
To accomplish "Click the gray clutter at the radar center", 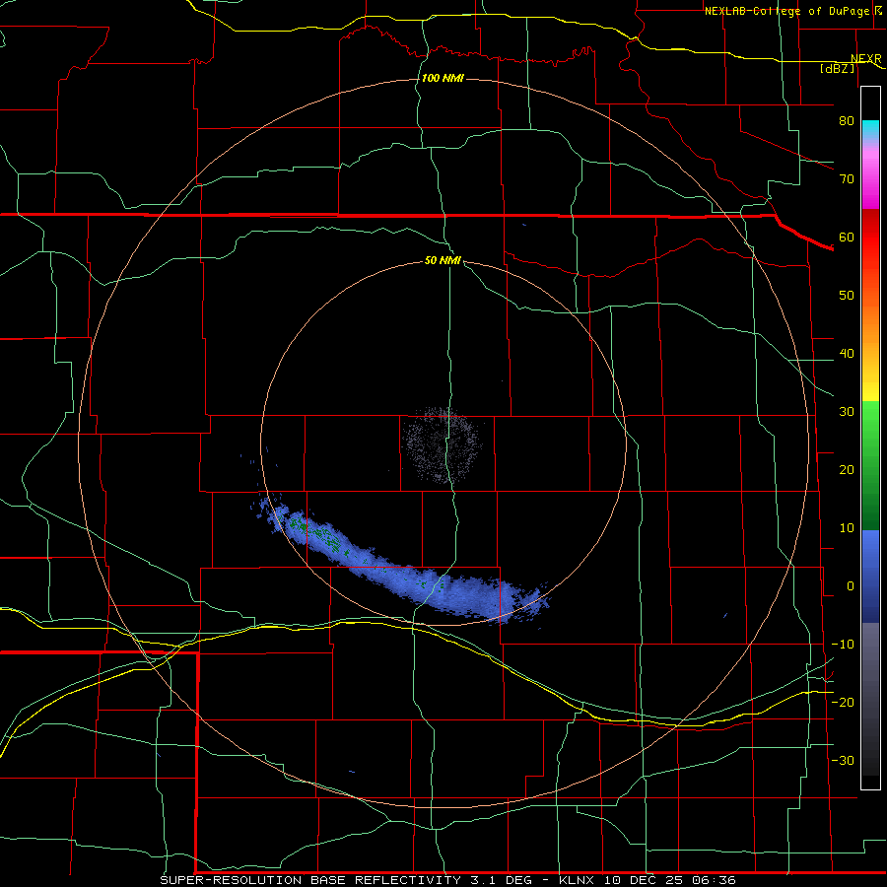I will point(442,444).
